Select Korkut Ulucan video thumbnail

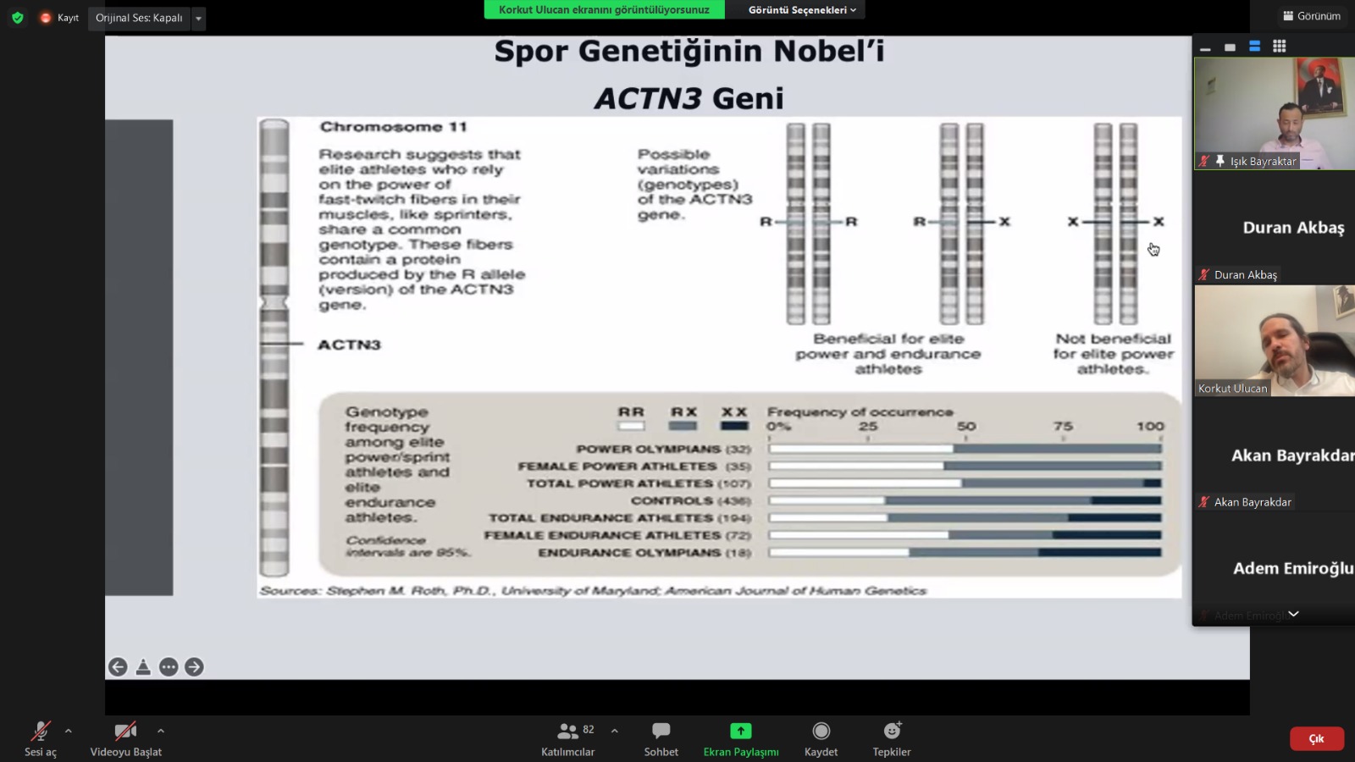coord(1274,340)
